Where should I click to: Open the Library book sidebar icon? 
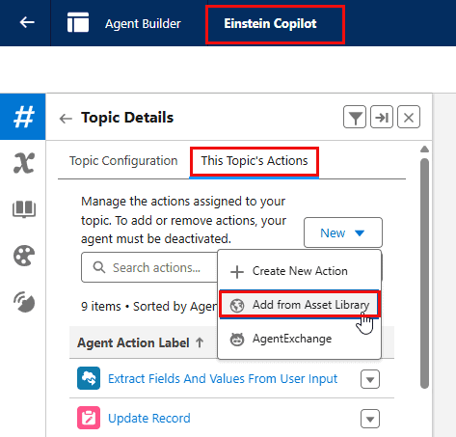(x=24, y=209)
